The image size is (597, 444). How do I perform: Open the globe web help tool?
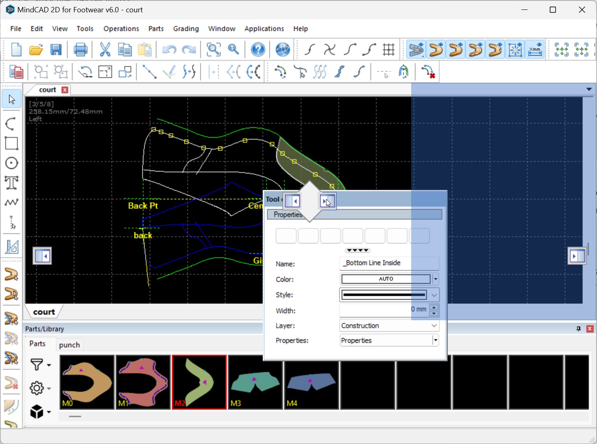click(x=282, y=49)
